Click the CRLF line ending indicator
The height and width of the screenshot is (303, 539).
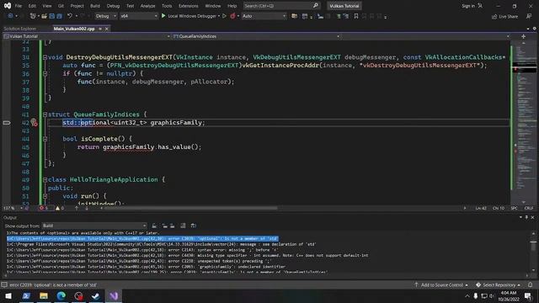click(x=529, y=208)
